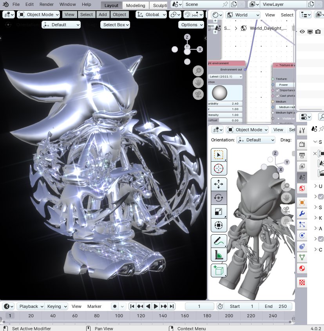
Task: Open Object properties tab orange square
Action: pos(302,203)
